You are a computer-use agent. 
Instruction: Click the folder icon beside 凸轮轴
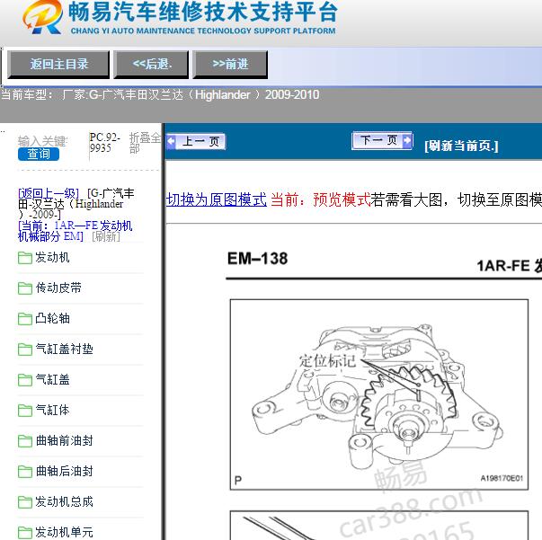pos(25,319)
